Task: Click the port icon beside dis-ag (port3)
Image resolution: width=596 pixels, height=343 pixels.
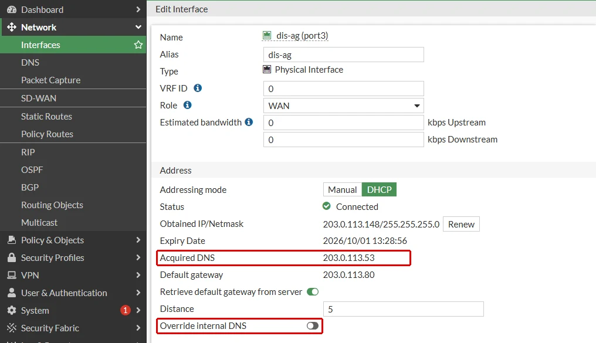Action: (x=267, y=36)
